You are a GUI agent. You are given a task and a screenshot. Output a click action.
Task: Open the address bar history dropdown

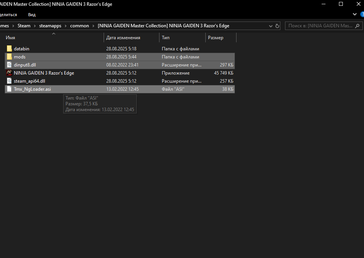[270, 26]
